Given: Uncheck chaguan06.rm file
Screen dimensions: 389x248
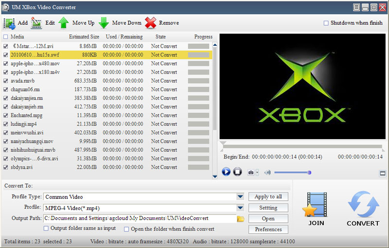Looking at the screenshot, I should (x=5, y=89).
